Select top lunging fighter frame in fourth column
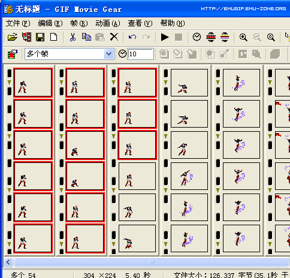 coord(189,83)
